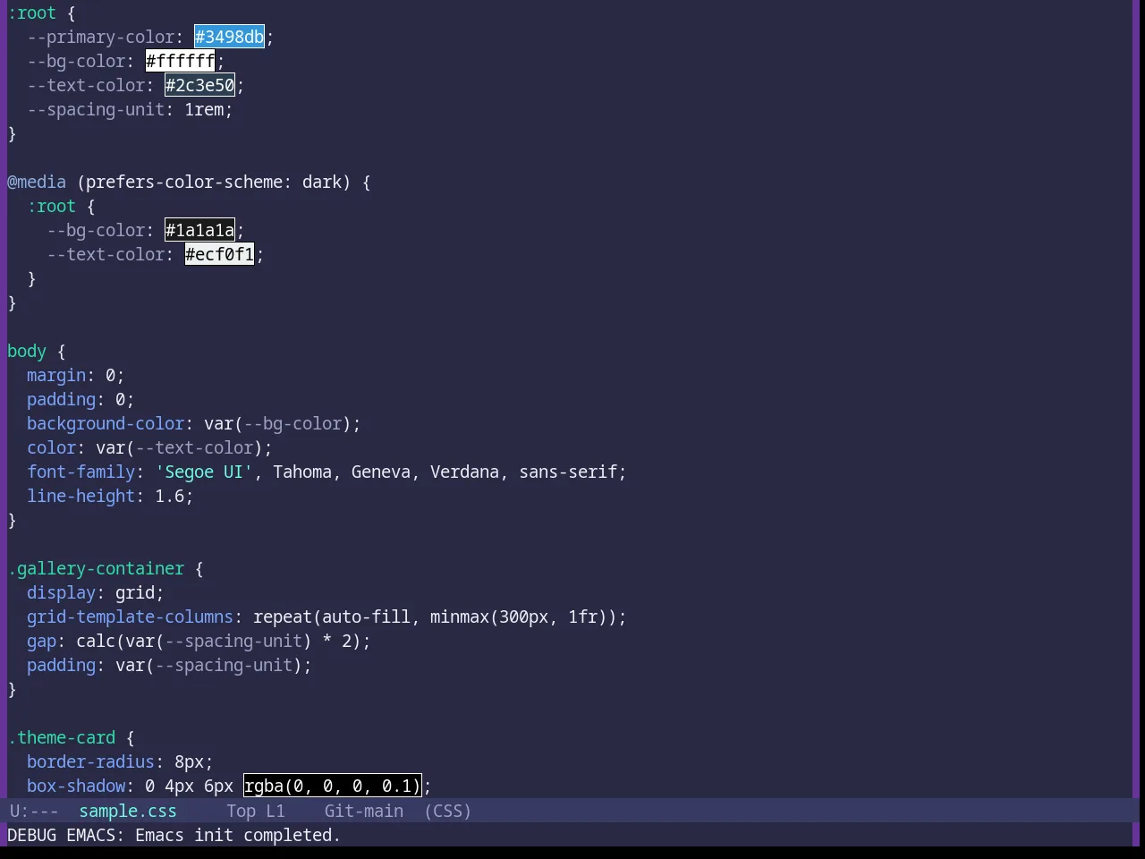The image size is (1145, 859).
Task: Click 'padding: 0' line in body rule
Action: [81, 399]
